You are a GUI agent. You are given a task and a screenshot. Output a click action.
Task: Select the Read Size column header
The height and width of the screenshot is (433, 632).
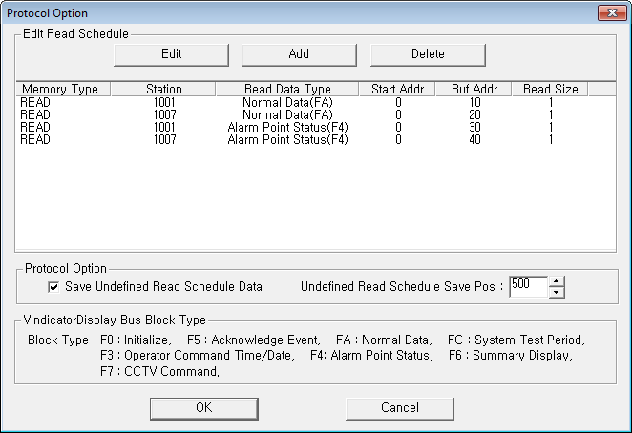(550, 89)
